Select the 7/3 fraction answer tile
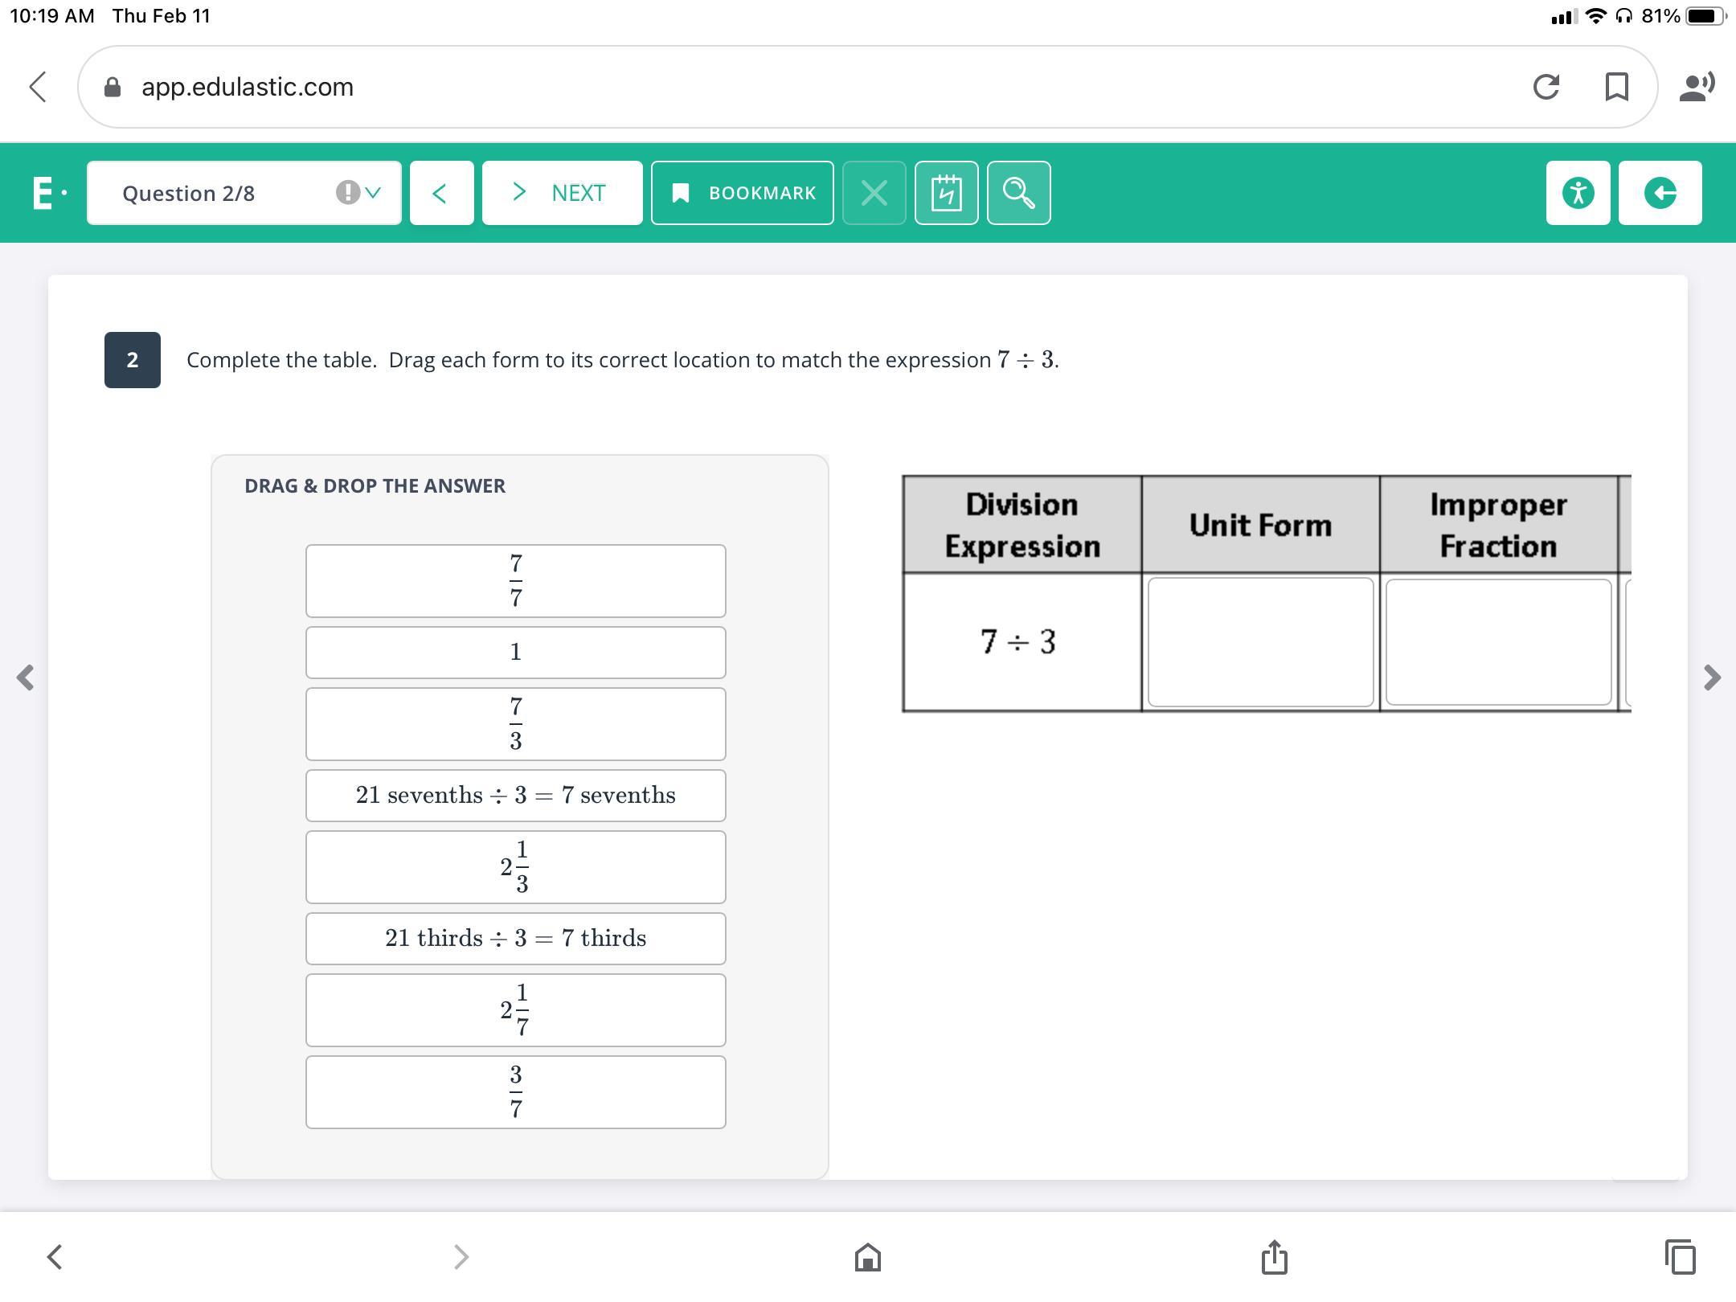Screen dimensions: 1736x1302 point(515,724)
